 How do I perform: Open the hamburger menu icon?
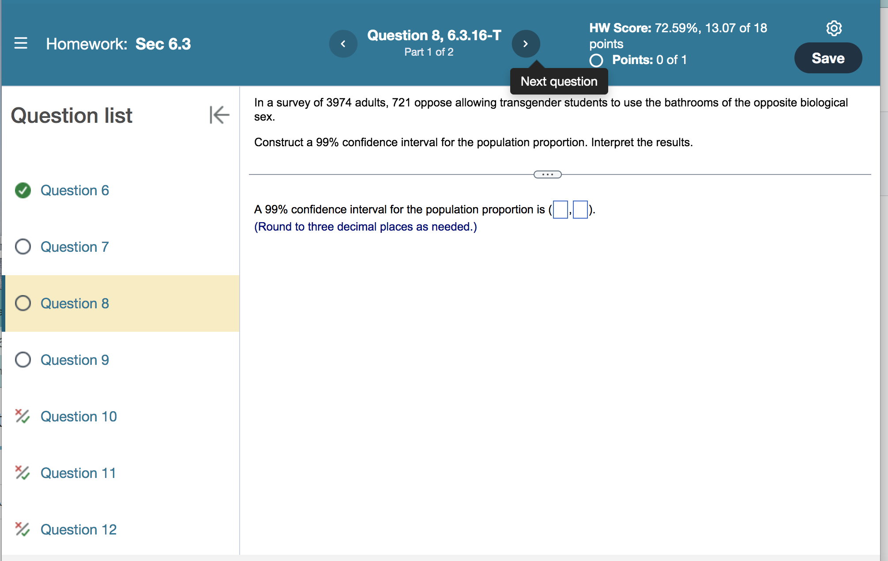pyautogui.click(x=21, y=43)
